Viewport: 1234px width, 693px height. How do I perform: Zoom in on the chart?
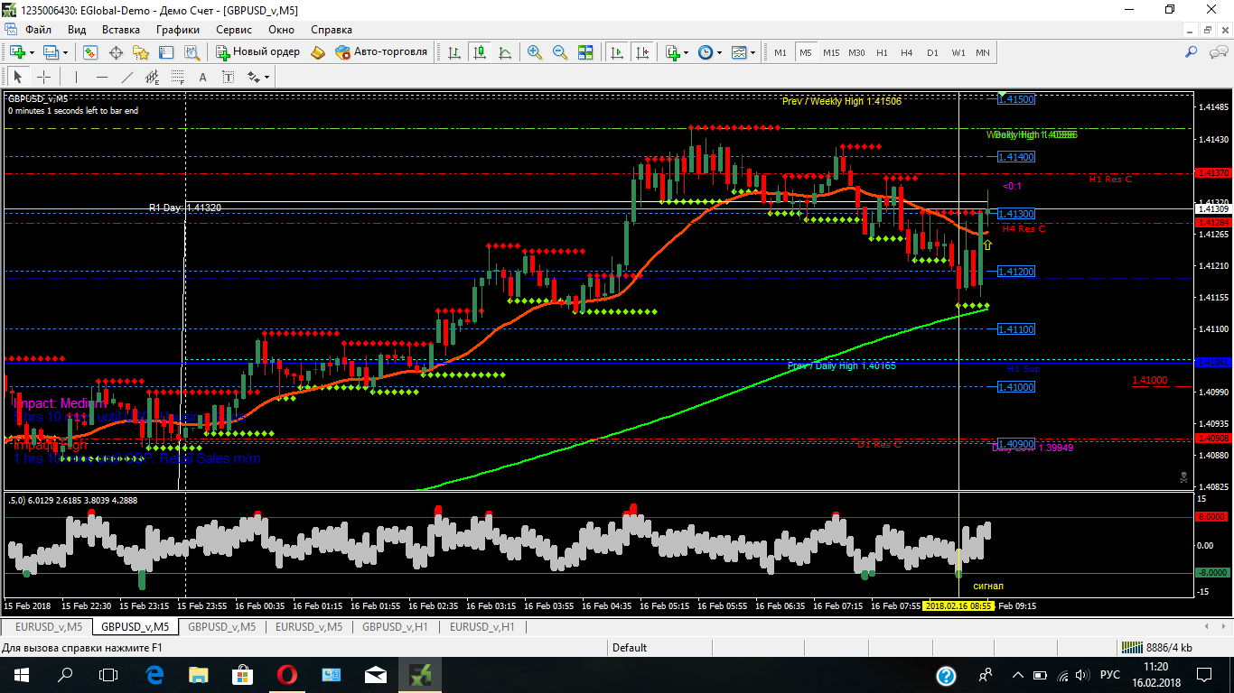(535, 52)
